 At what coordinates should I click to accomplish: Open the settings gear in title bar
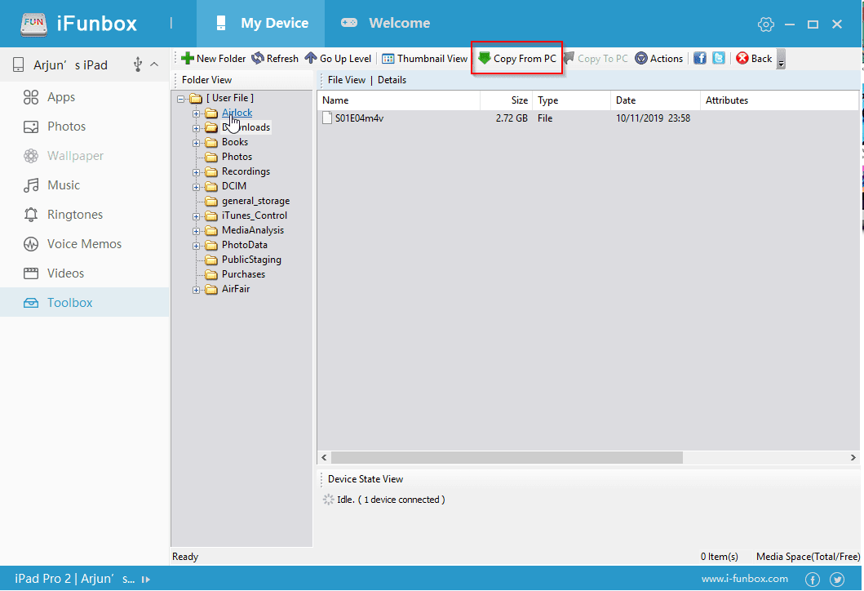coord(766,24)
